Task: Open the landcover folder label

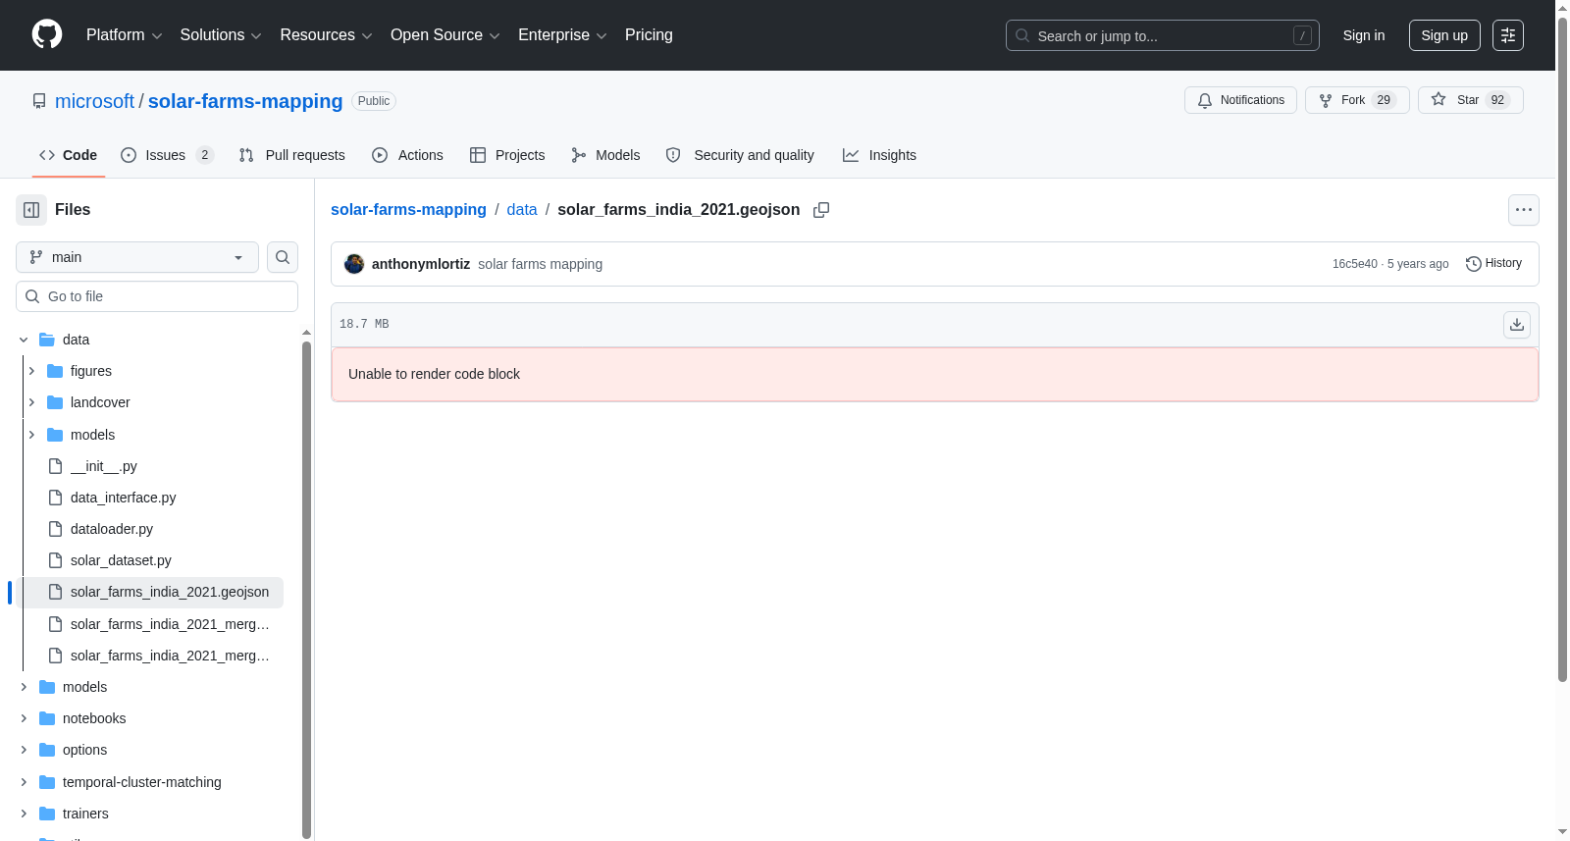Action: click(x=100, y=402)
